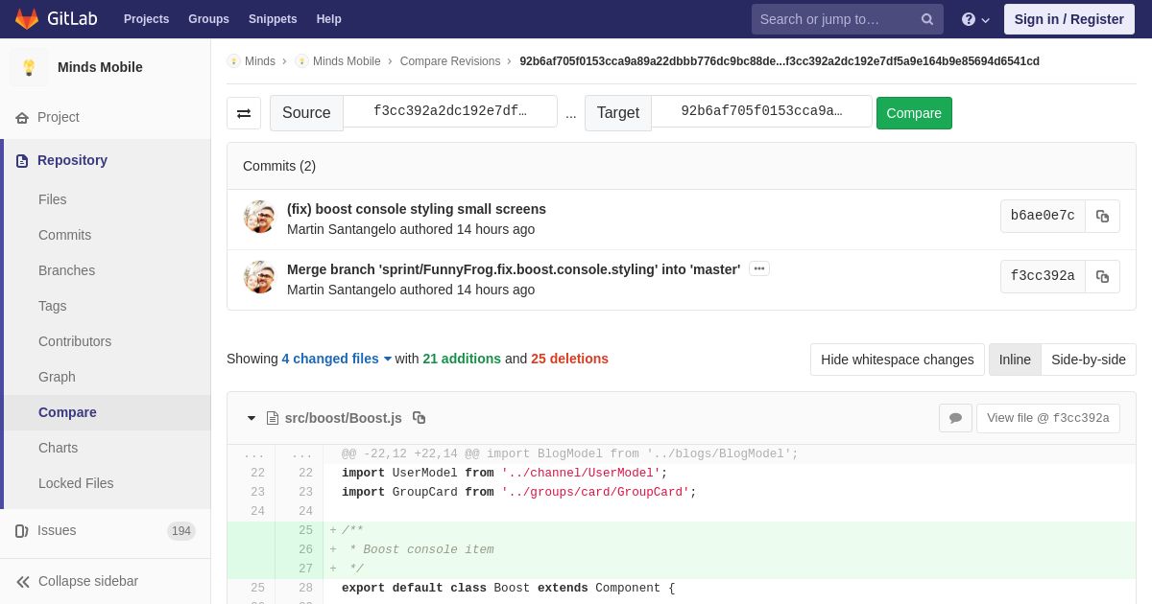Click commit hash f3cc392a
The width and height of the screenshot is (1152, 604).
pos(1043,276)
